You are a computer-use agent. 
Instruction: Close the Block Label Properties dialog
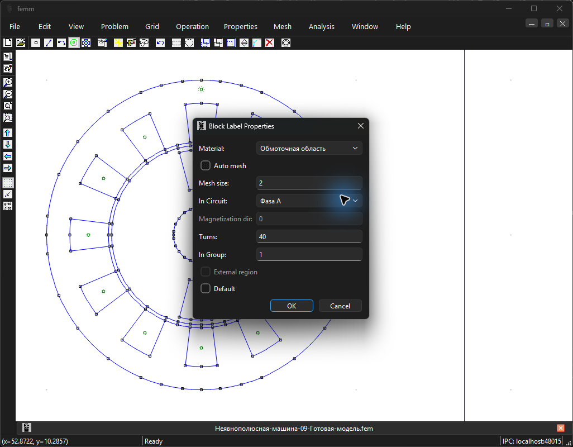[x=361, y=126]
